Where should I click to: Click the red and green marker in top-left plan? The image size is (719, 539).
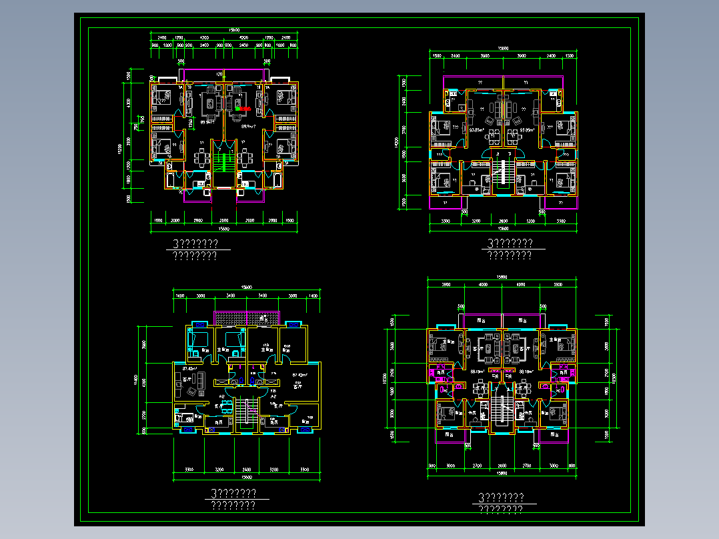point(243,109)
